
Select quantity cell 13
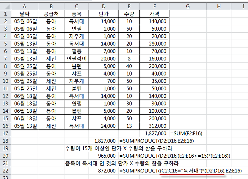pos(129,126)
